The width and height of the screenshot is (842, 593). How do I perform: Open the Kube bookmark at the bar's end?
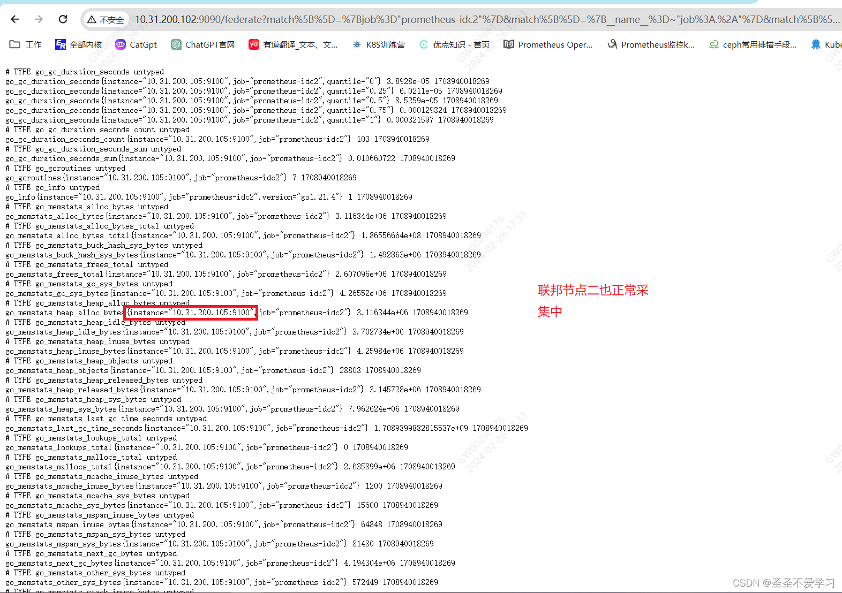click(826, 44)
